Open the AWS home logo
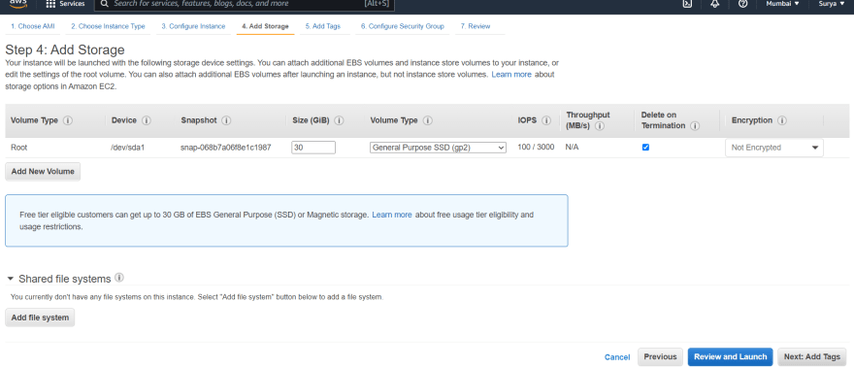 (18, 3)
